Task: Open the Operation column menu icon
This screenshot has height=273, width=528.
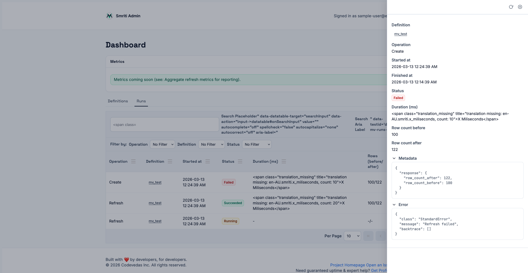Action: tap(133, 161)
